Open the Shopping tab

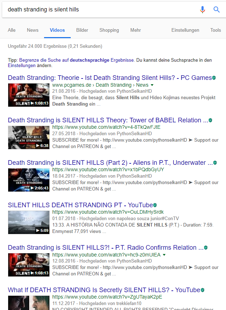[109, 30]
